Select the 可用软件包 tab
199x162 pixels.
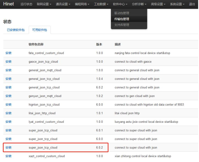click(x=40, y=30)
